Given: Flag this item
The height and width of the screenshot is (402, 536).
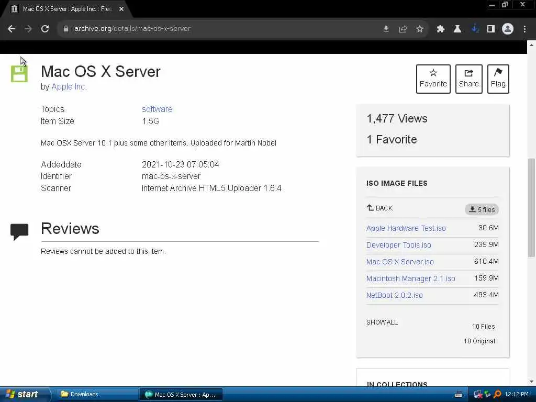Looking at the screenshot, I should click(x=498, y=79).
